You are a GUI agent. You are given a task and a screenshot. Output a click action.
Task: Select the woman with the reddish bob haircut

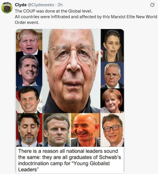[112, 101]
